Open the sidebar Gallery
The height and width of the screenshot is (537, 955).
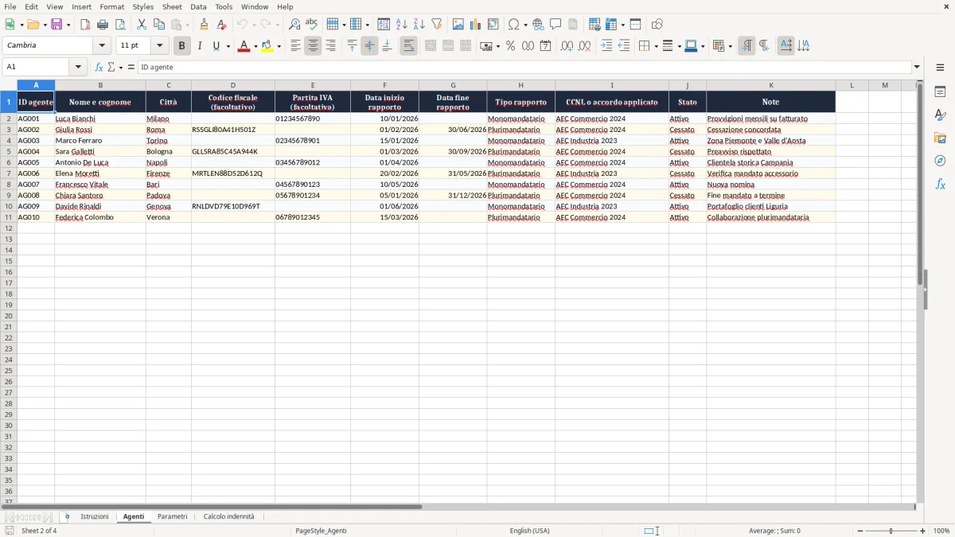pos(940,138)
